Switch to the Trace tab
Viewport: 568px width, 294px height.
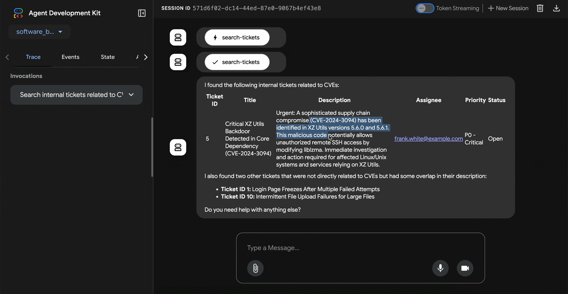(x=33, y=57)
